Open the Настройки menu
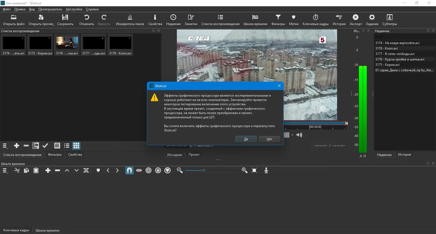436x234 pixels. click(74, 9)
